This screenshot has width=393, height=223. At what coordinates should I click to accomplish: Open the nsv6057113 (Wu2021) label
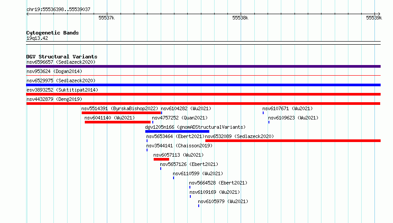tap(178, 155)
